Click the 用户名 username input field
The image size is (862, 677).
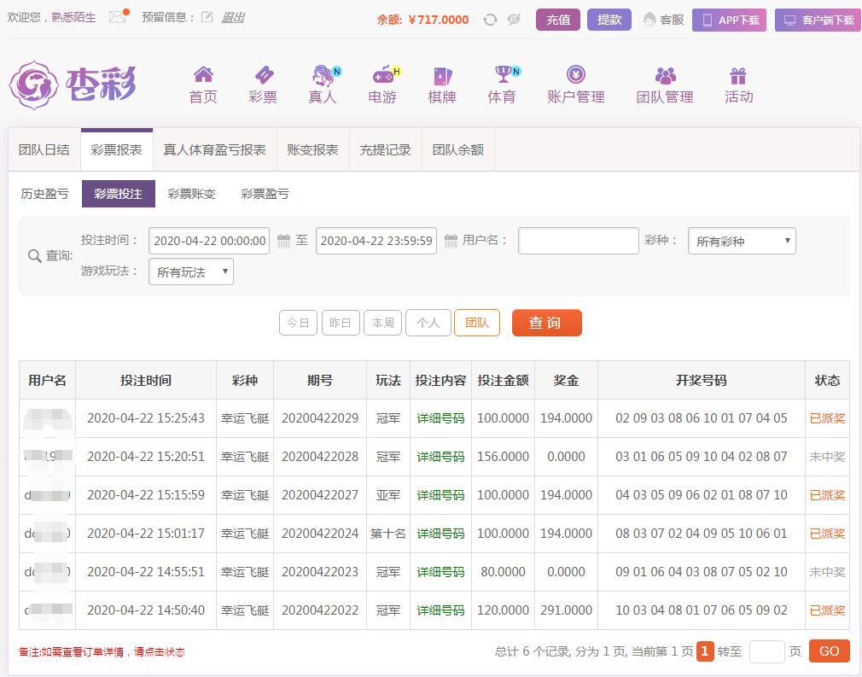click(578, 242)
